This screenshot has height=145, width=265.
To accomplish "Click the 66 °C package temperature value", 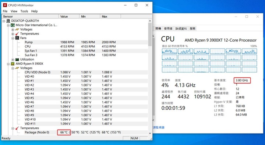I will 64,132.
